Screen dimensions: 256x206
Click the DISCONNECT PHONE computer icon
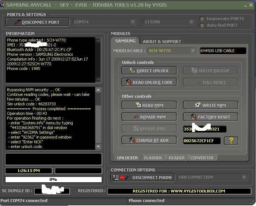[x=116, y=177]
